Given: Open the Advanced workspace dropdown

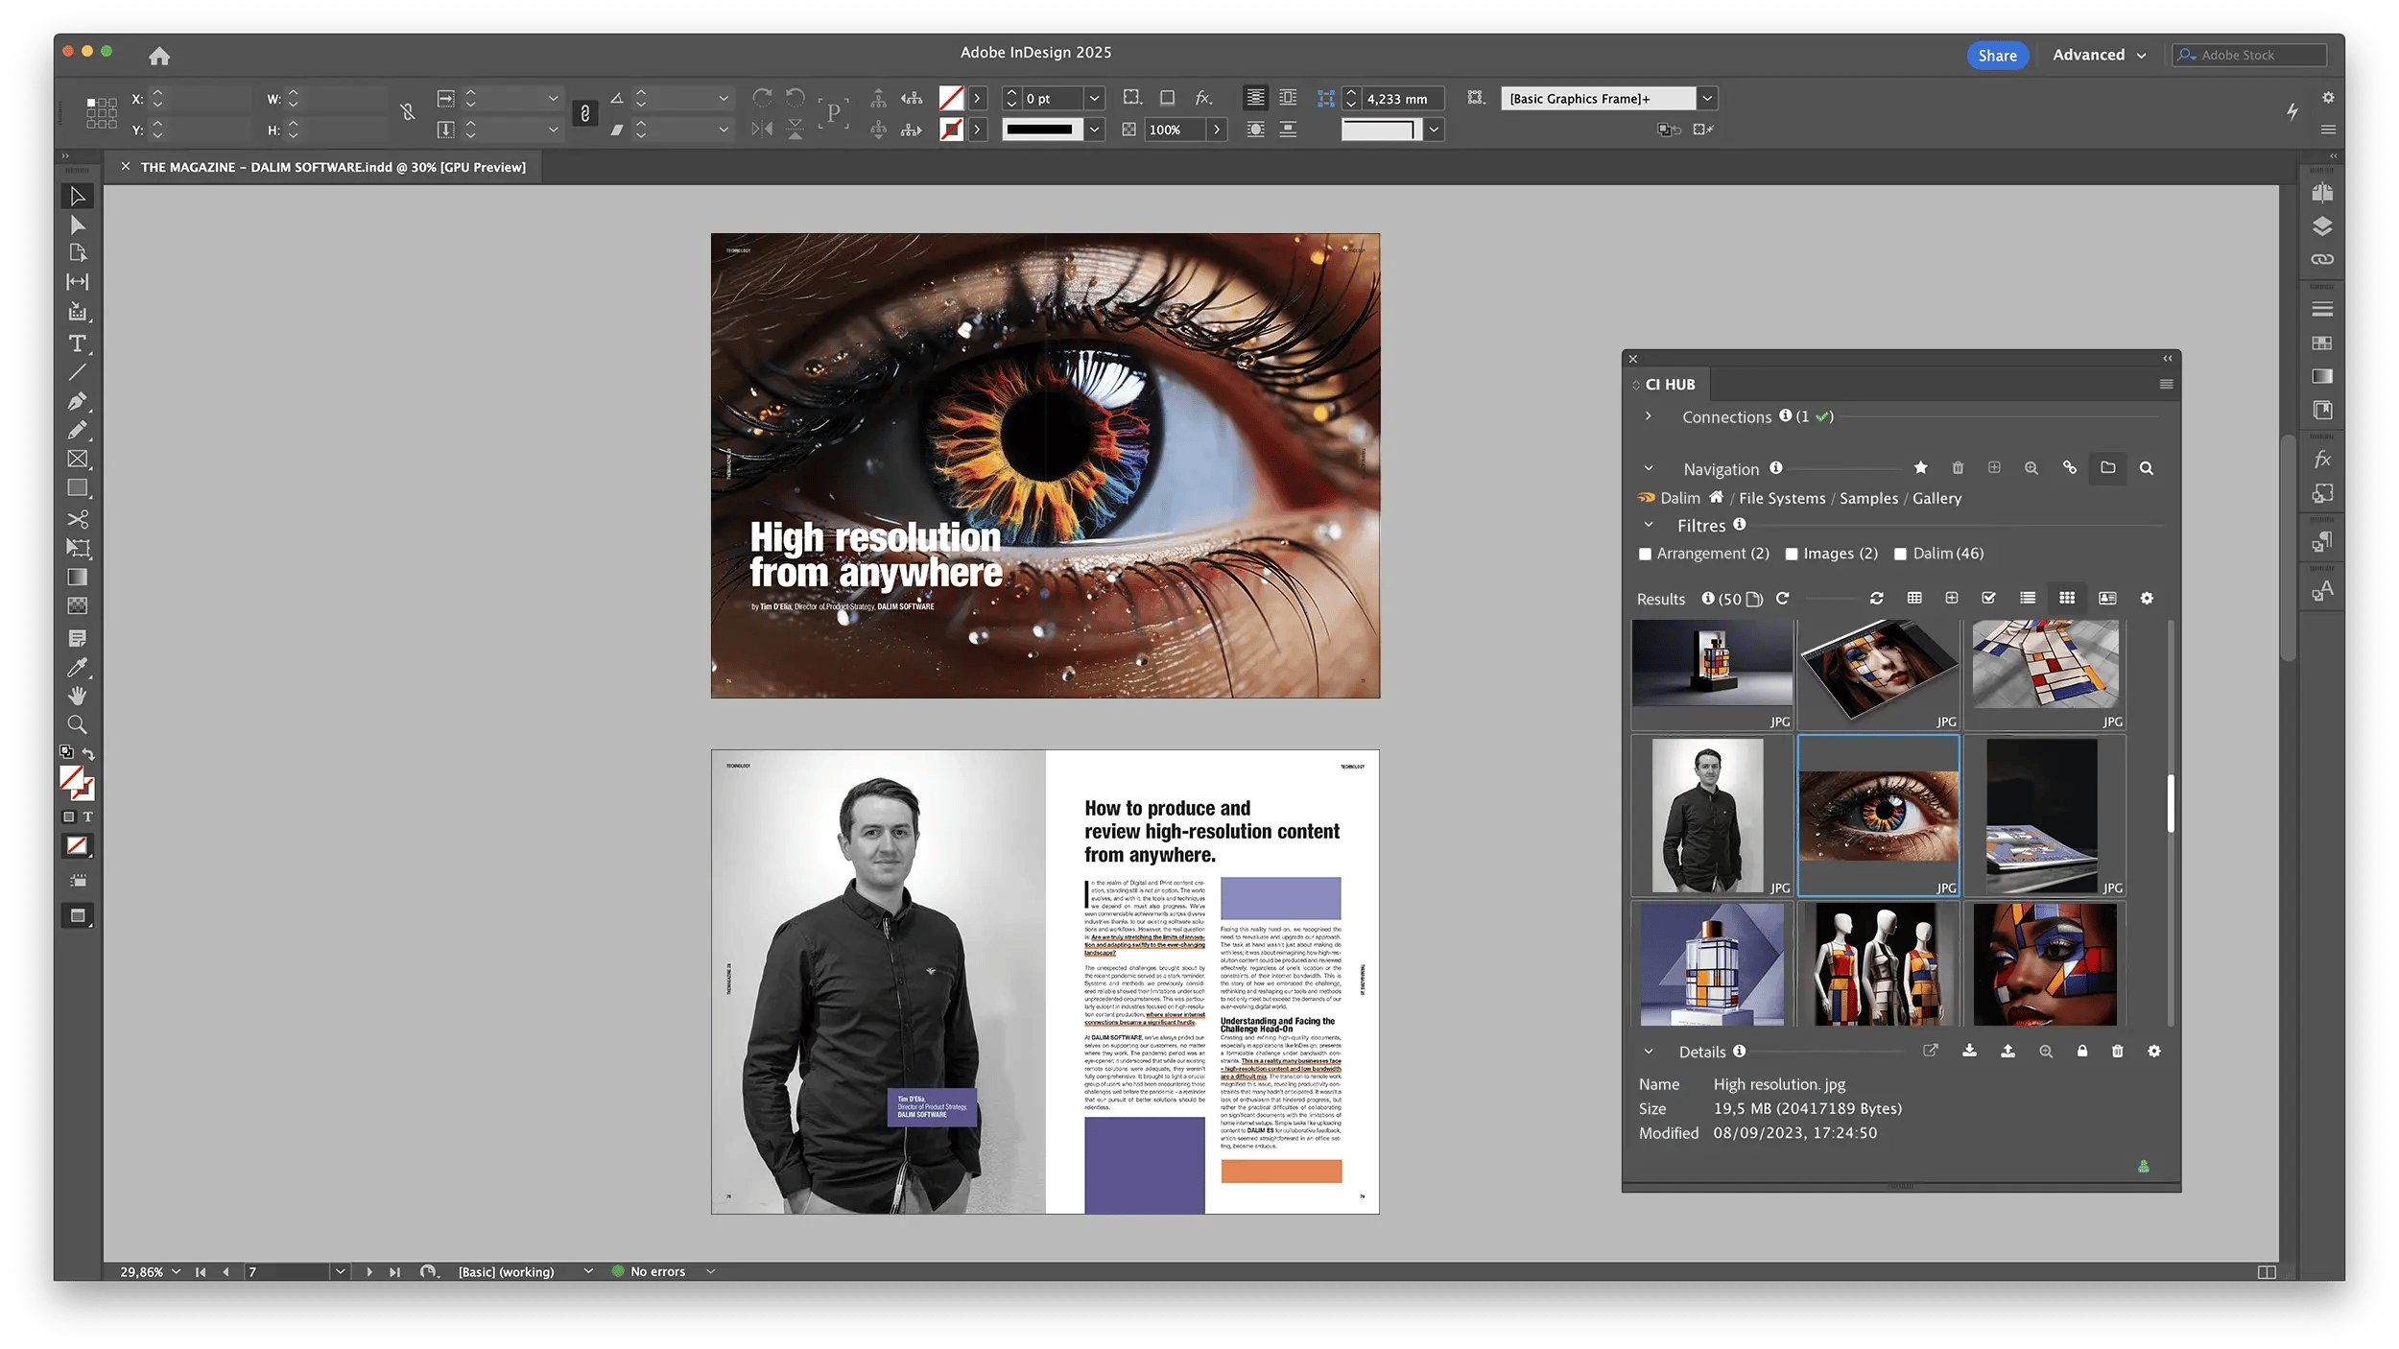Looking at the screenshot, I should (2099, 56).
